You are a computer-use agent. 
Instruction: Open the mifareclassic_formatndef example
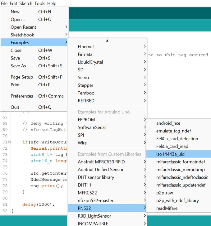click(179, 162)
